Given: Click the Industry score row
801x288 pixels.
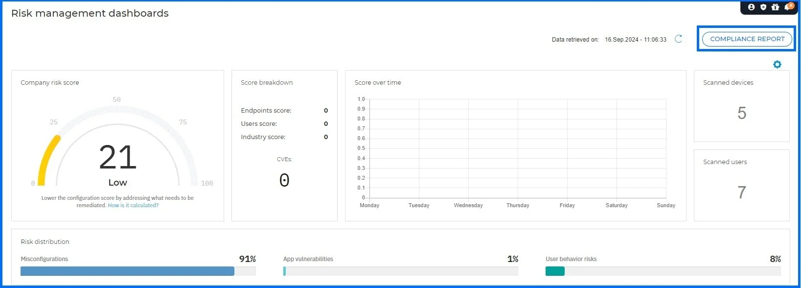Looking at the screenshot, I should (x=284, y=137).
